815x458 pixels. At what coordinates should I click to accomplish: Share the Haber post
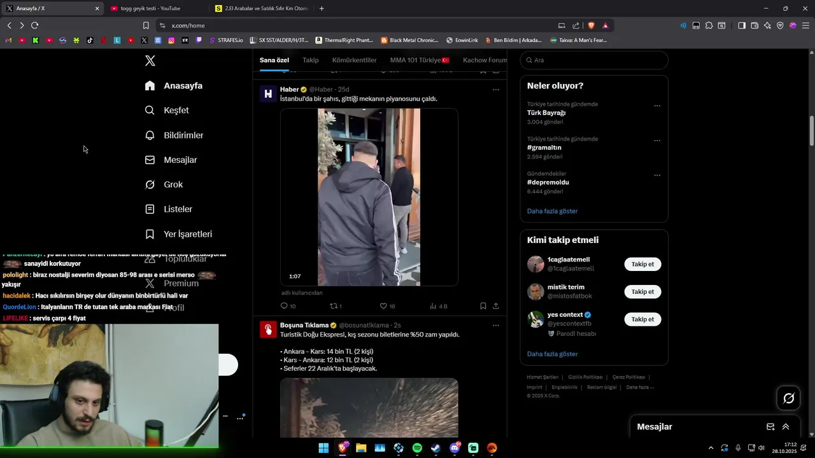tap(496, 306)
